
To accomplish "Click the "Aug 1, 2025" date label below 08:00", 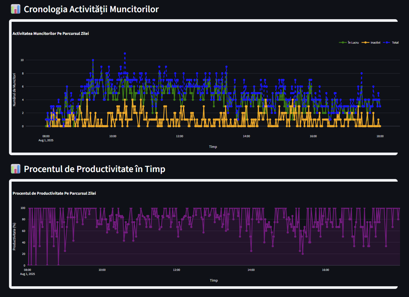I will pyautogui.click(x=46, y=140).
